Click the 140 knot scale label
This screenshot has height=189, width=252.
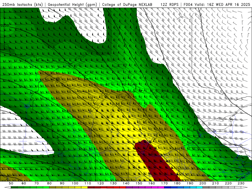(x=126, y=183)
